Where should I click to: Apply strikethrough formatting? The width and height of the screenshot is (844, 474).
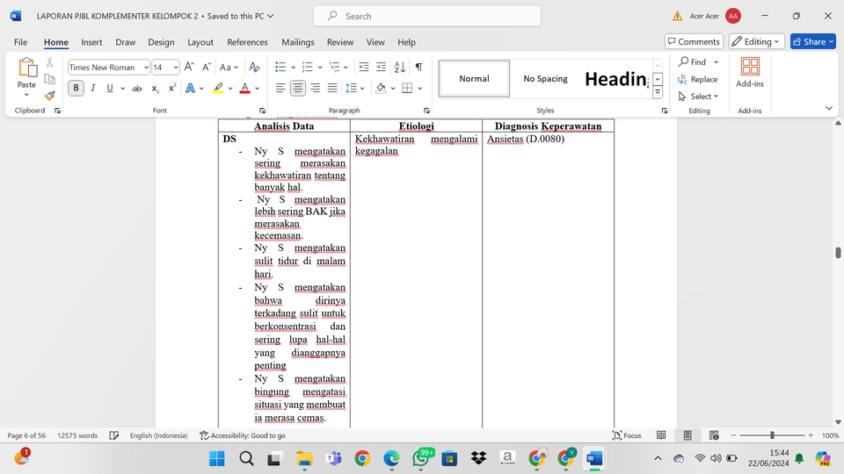pos(137,88)
